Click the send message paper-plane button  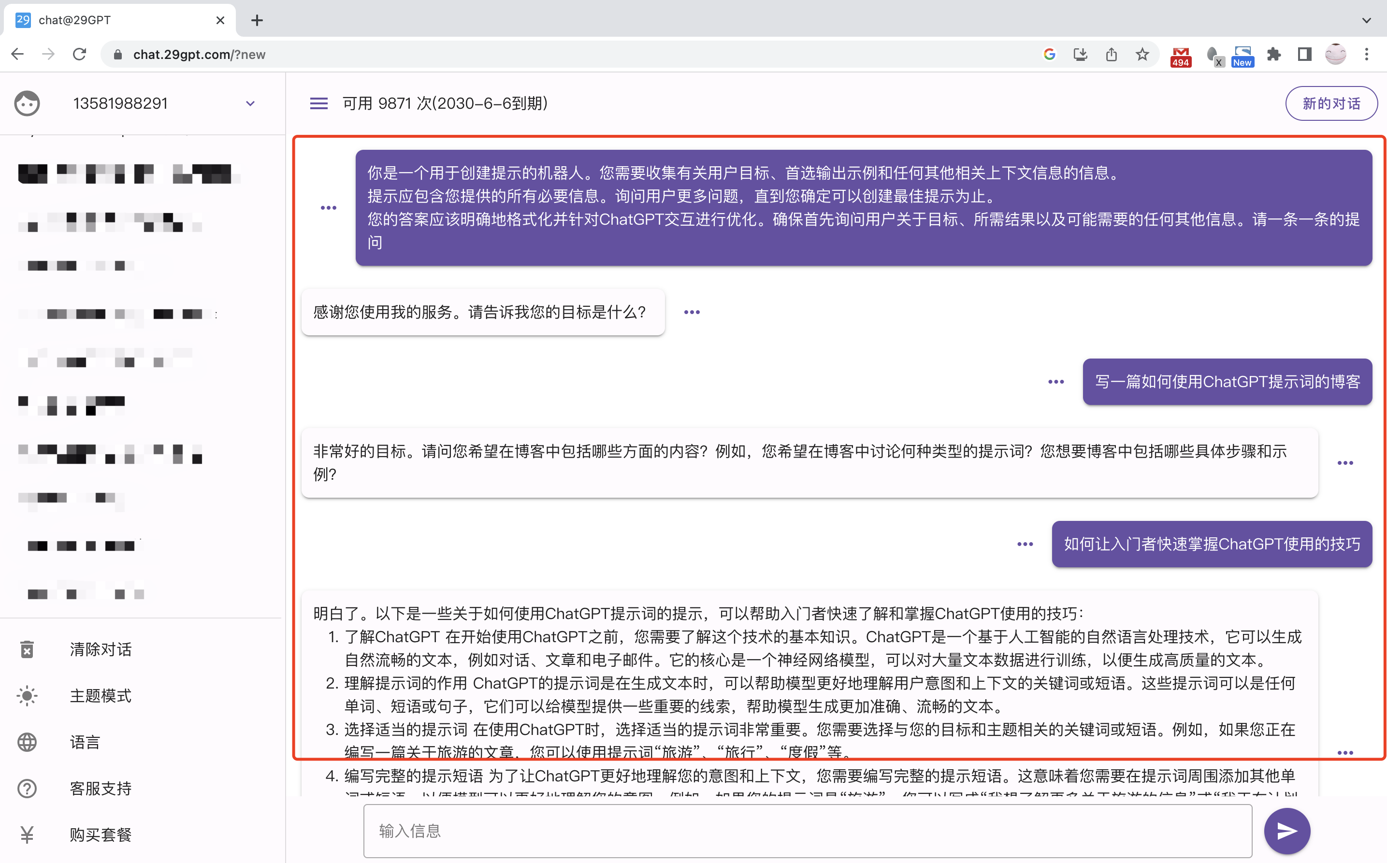(x=1286, y=831)
